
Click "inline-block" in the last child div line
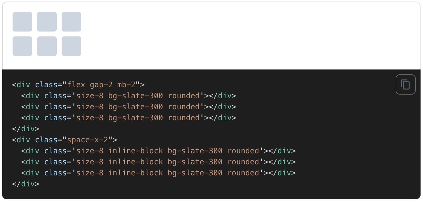[135, 173]
